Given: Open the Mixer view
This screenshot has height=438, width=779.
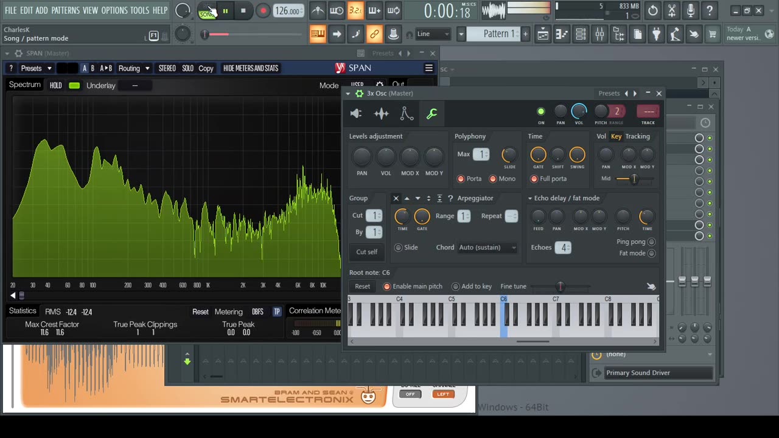Looking at the screenshot, I should (x=599, y=34).
